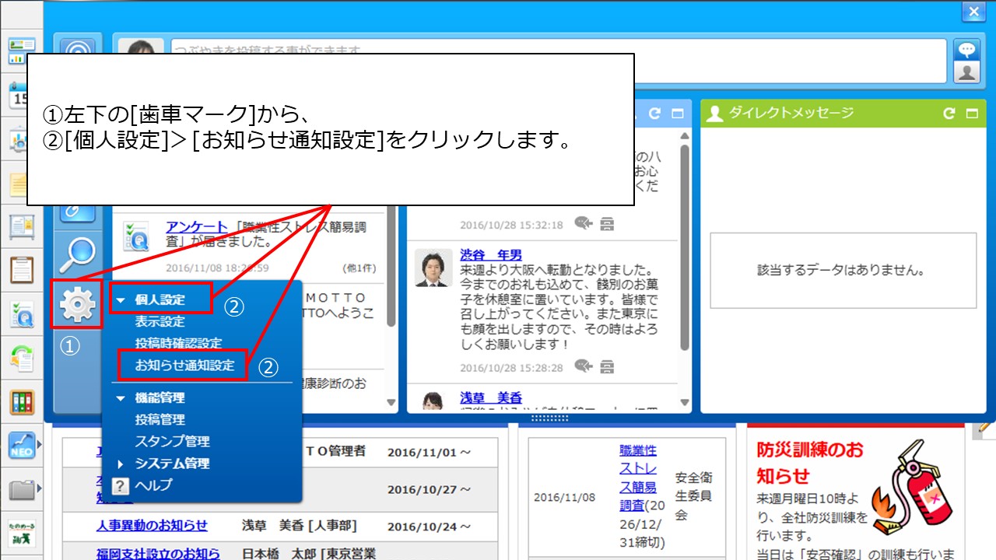Choose スタンプ管理 from the menu
Screen dimensions: 996x560
point(172,441)
